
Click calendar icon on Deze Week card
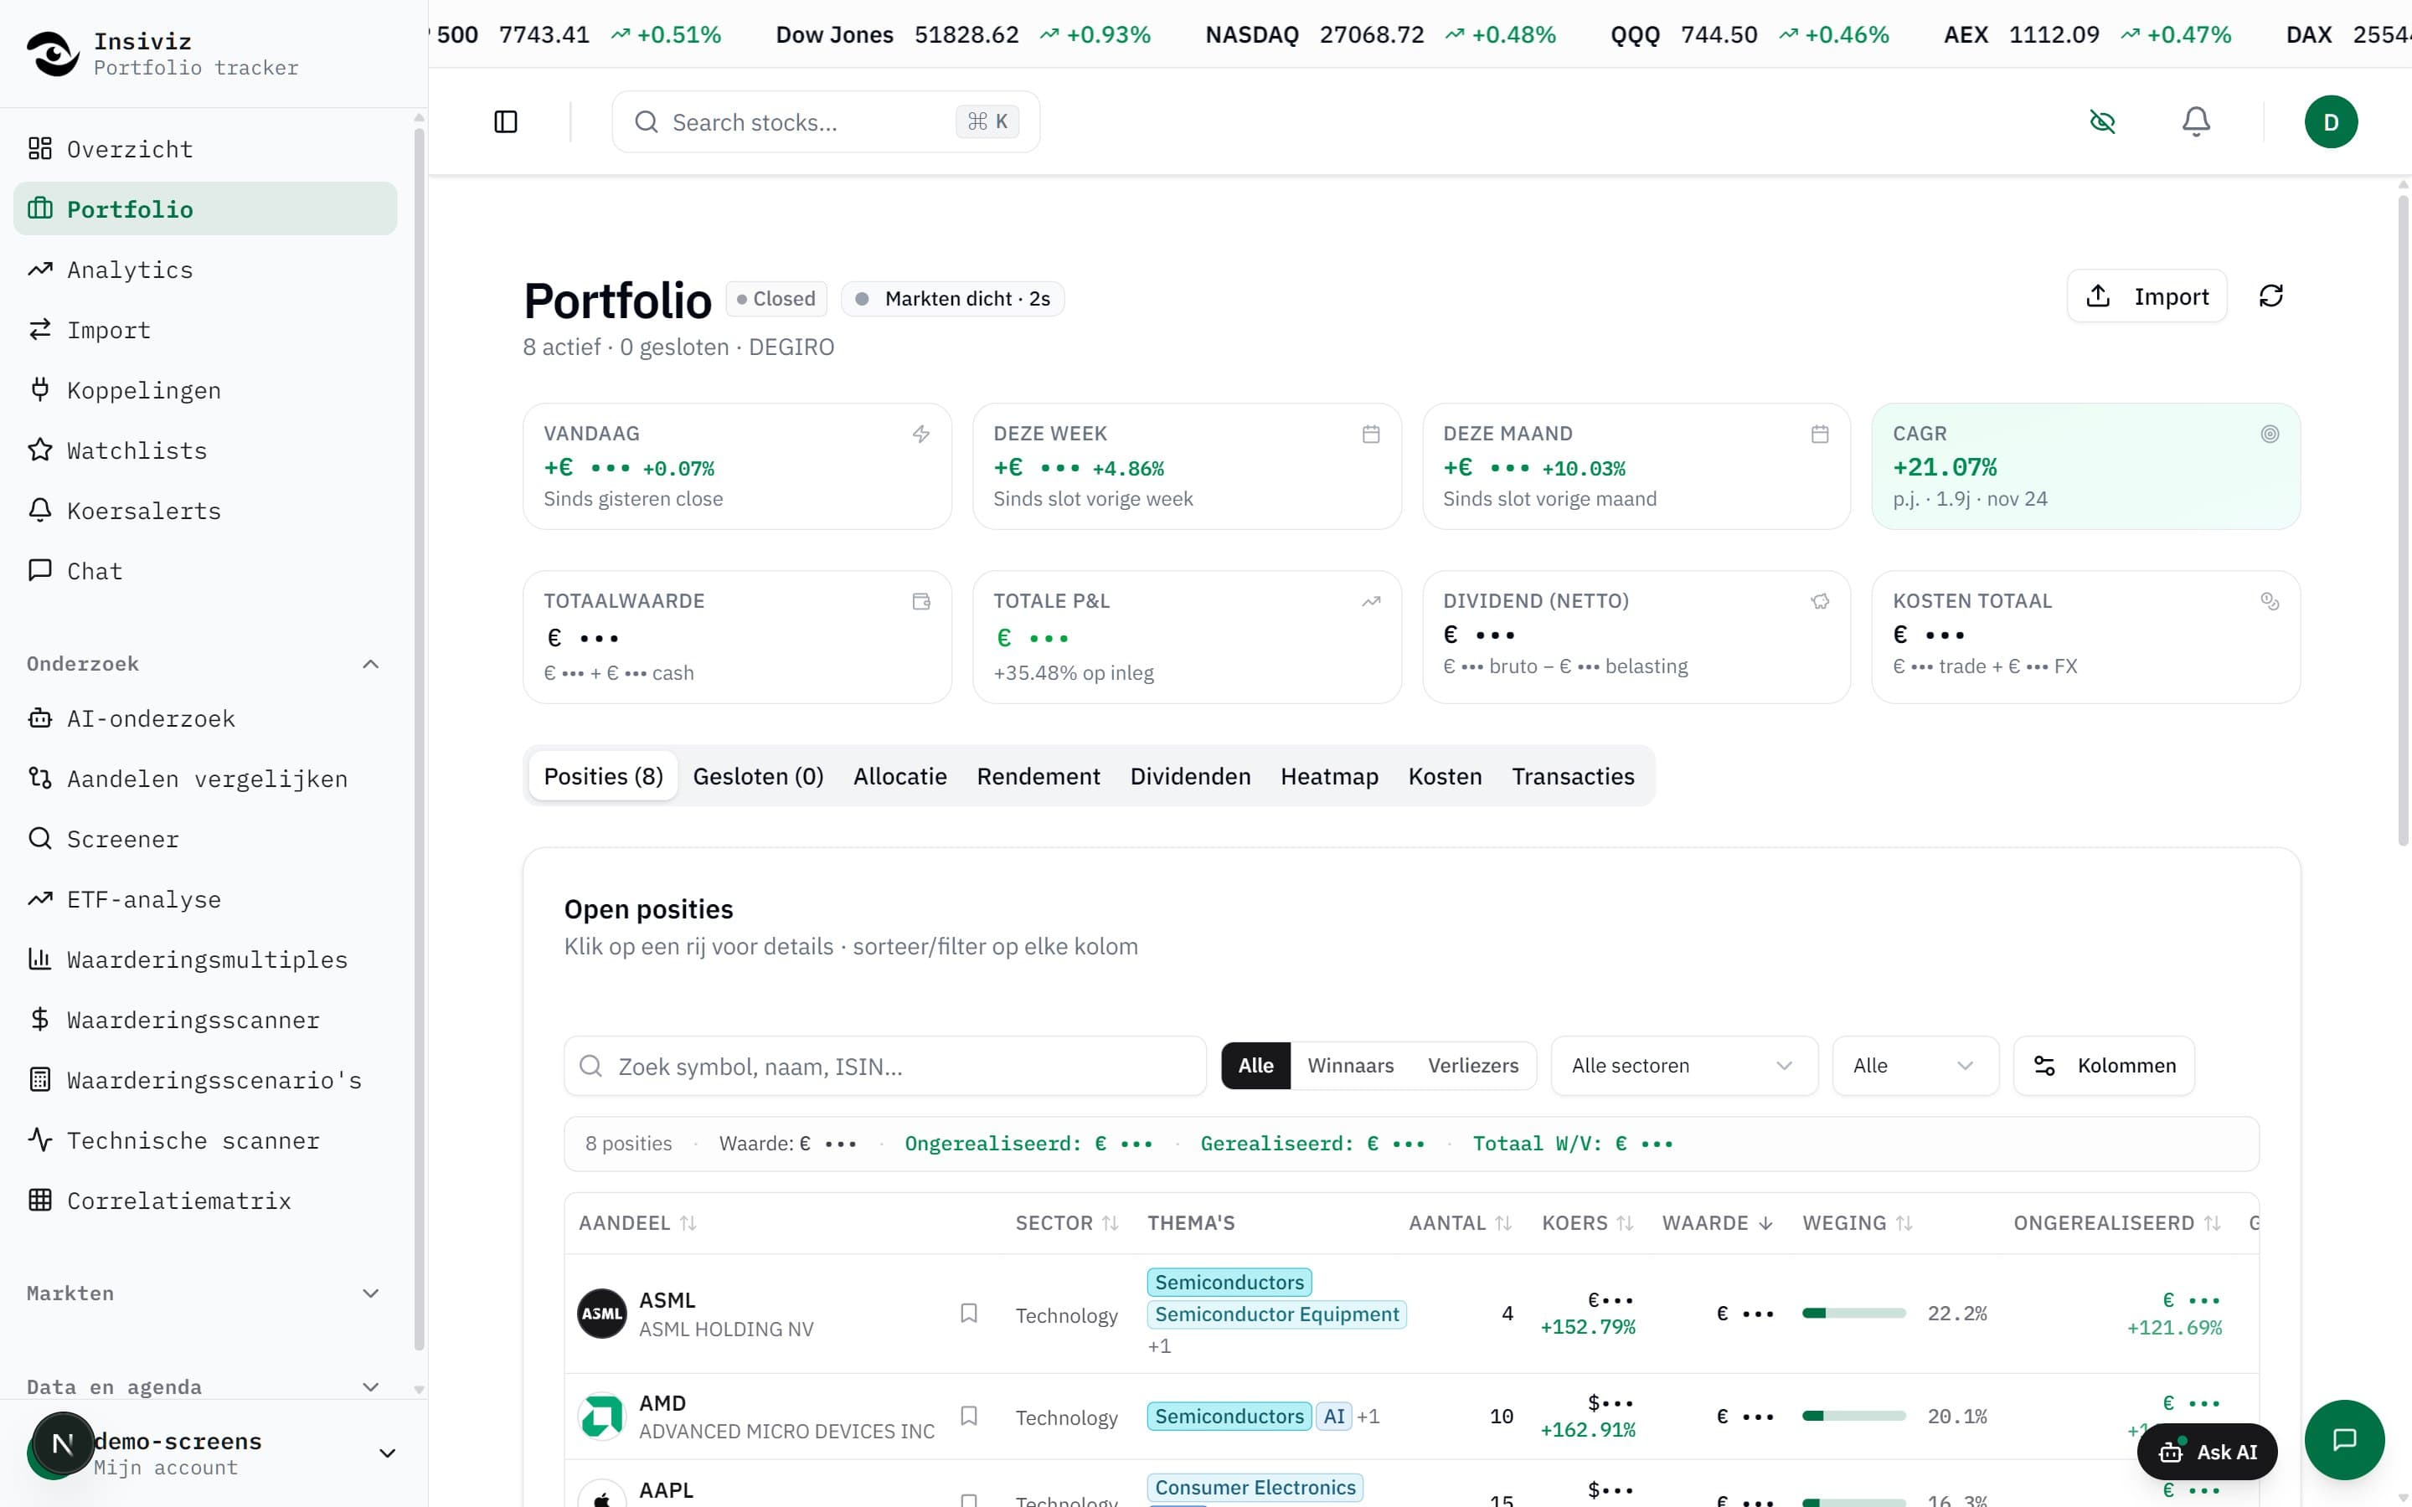[x=1370, y=434]
